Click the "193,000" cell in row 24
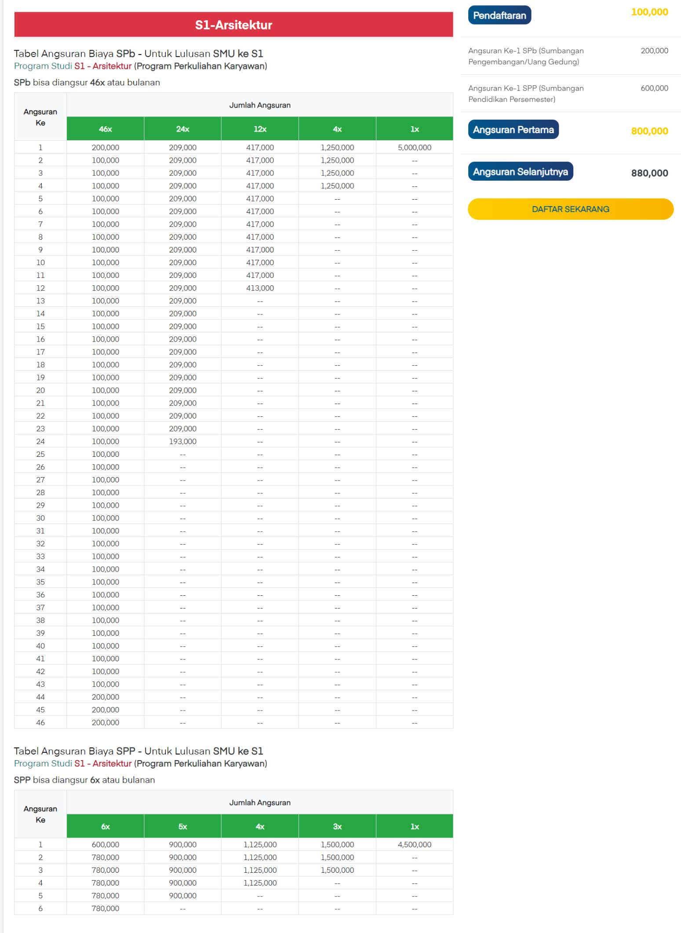The width and height of the screenshot is (681, 933). tap(183, 441)
